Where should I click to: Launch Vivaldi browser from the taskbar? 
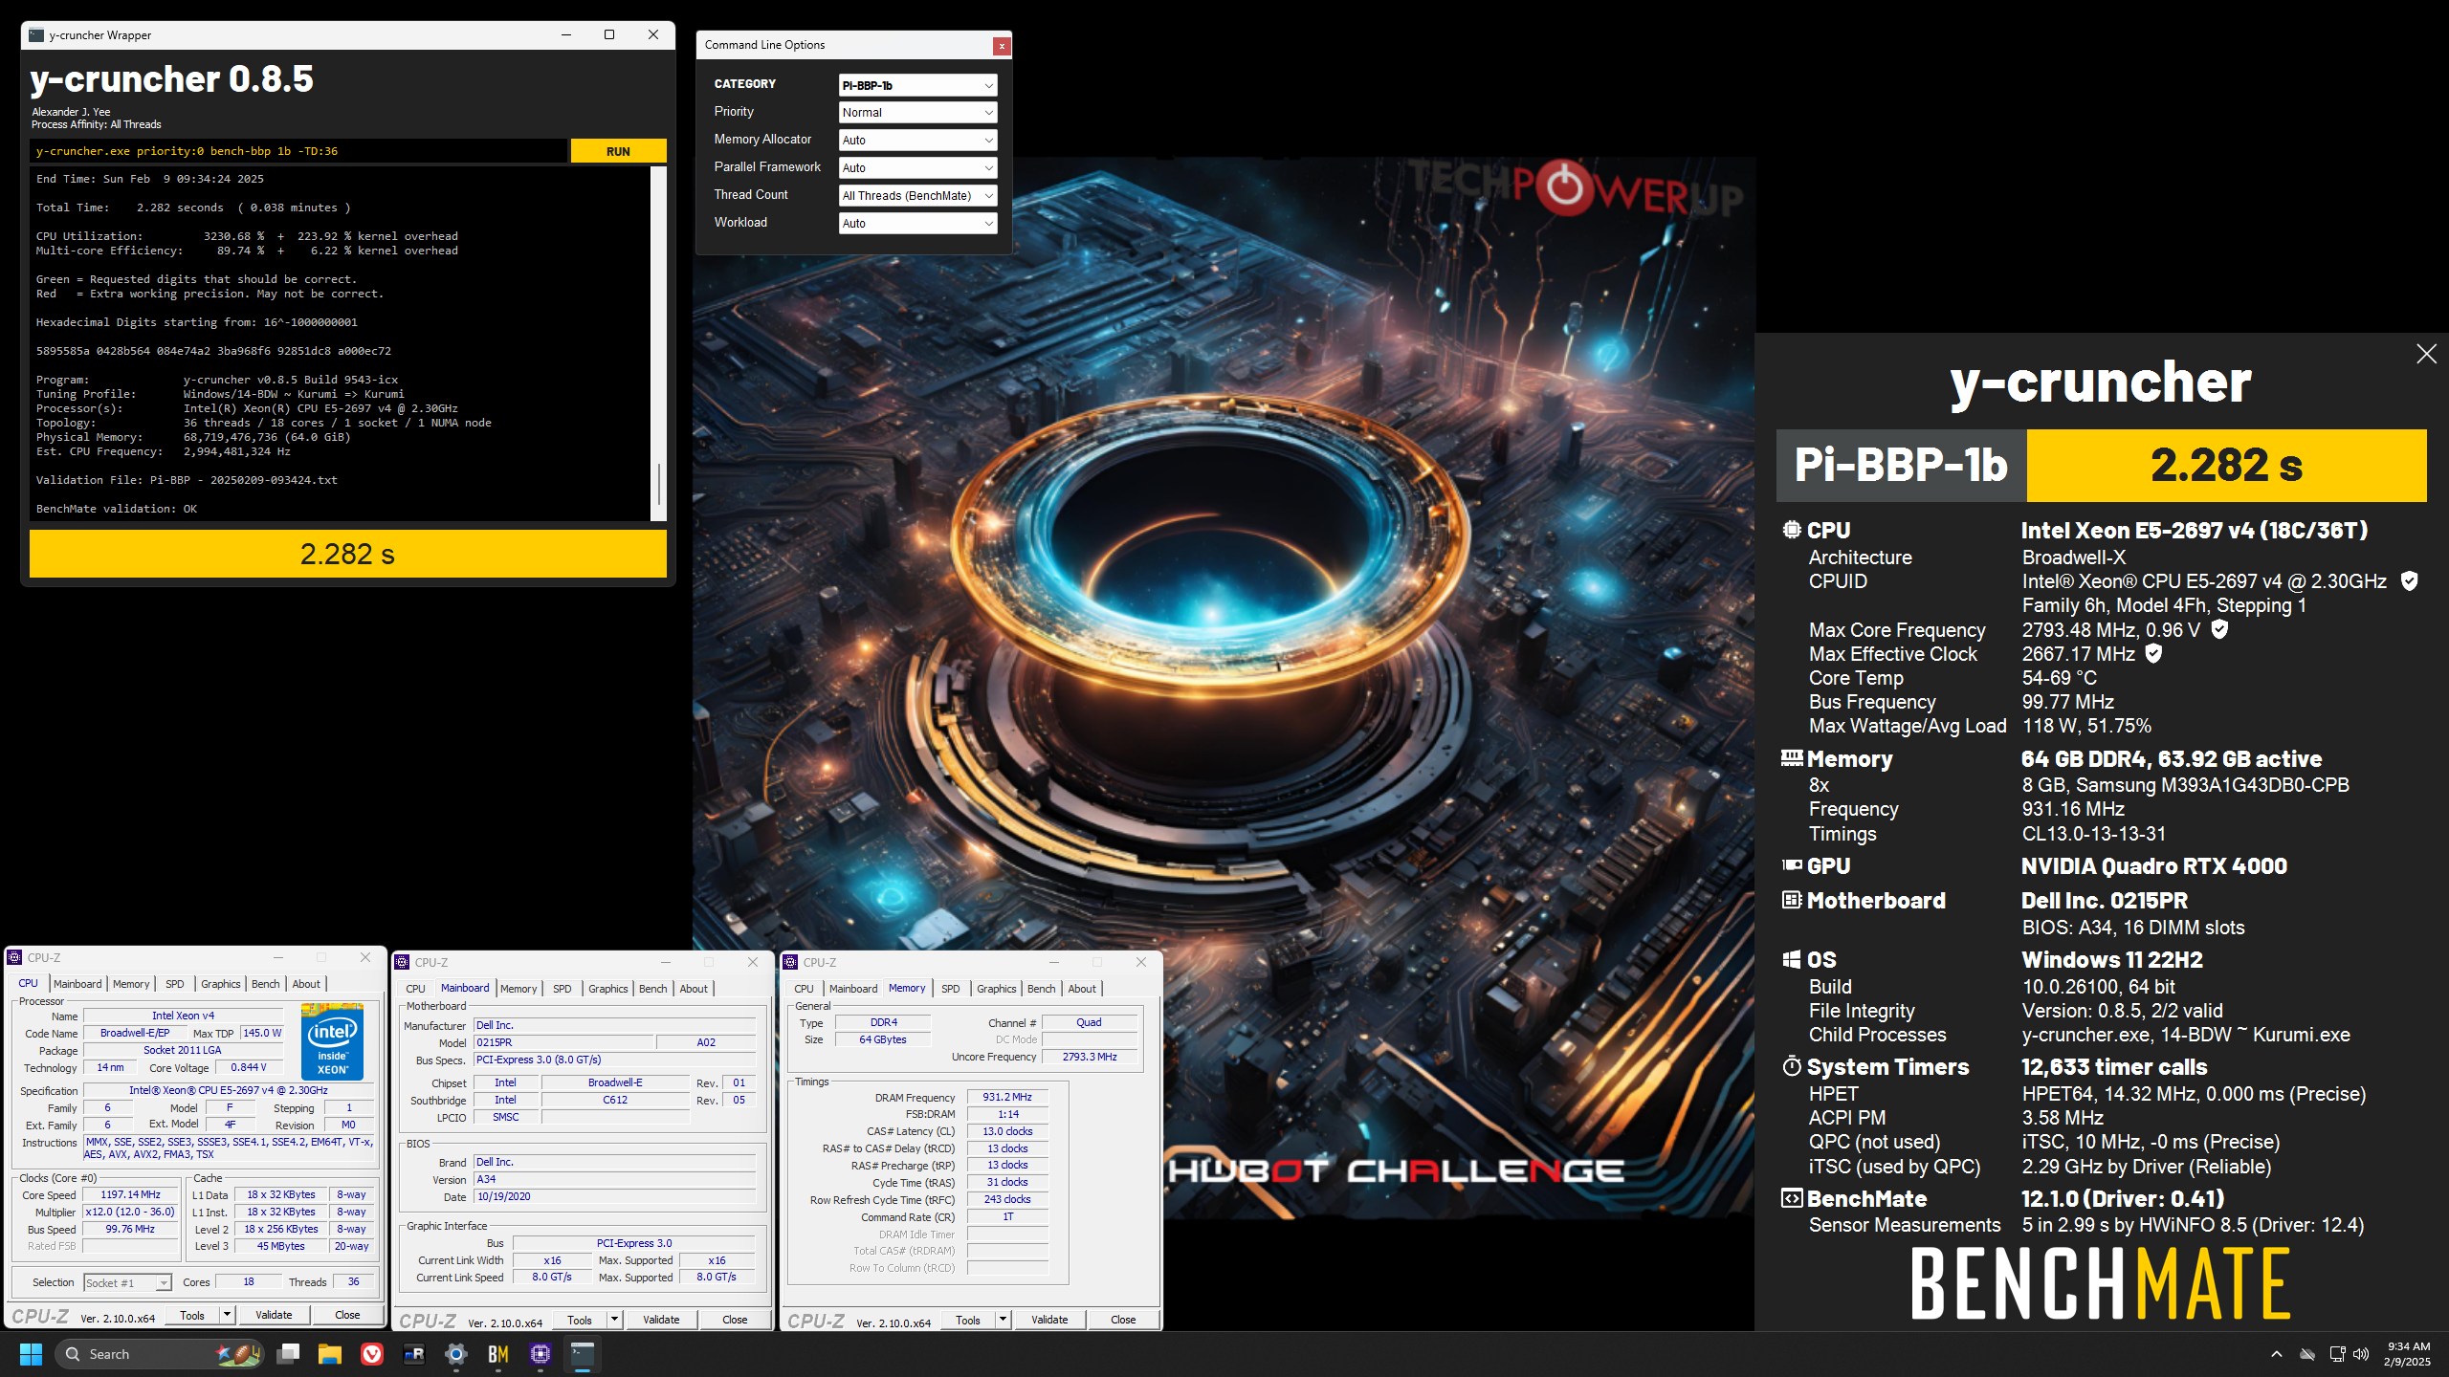[x=372, y=1354]
